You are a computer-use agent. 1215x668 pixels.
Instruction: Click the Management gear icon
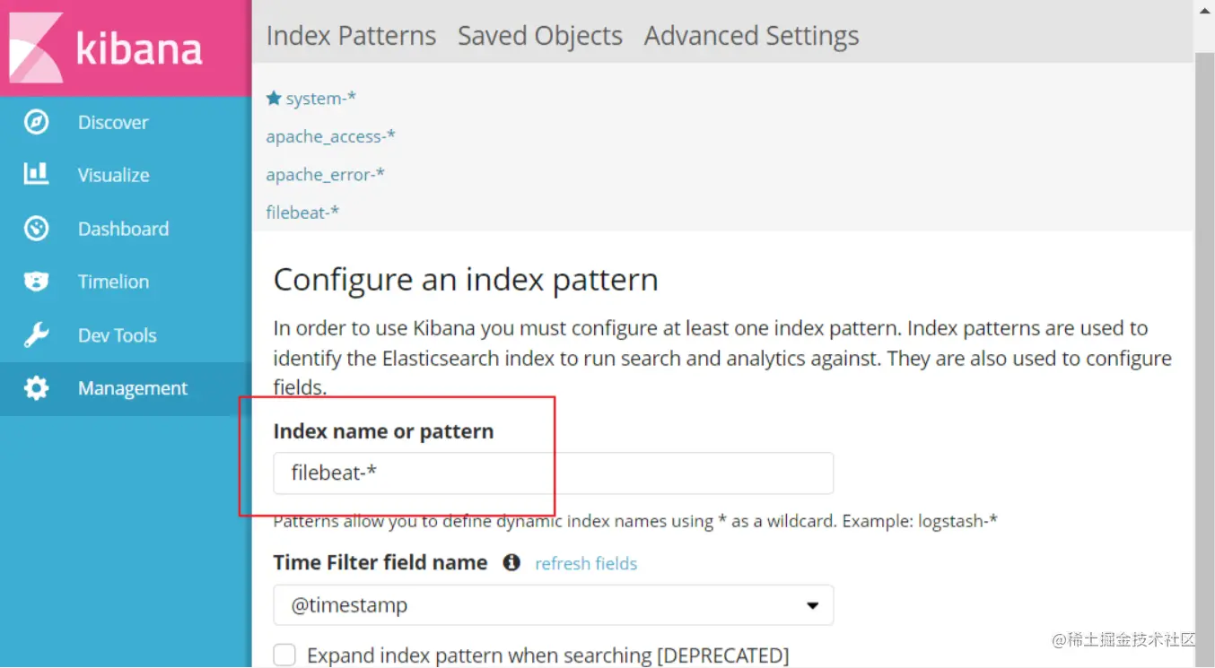[x=36, y=388]
